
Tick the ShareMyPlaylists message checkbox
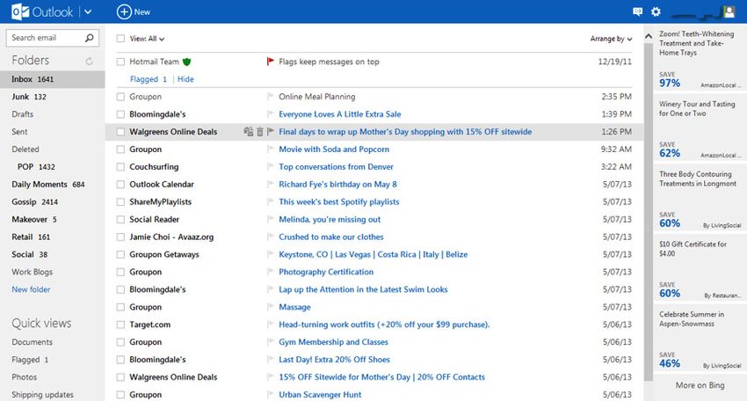click(120, 202)
